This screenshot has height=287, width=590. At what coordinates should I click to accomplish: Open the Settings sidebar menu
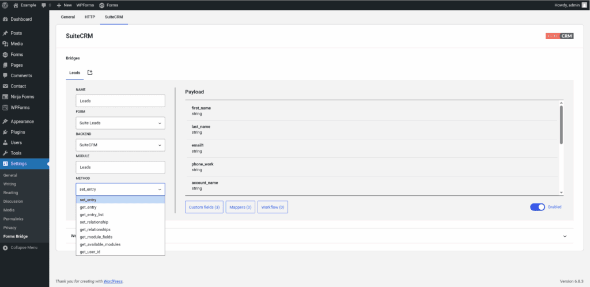click(x=24, y=164)
